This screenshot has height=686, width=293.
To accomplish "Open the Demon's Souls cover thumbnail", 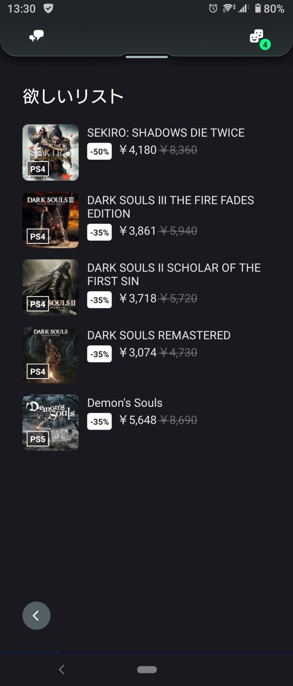I will [50, 422].
